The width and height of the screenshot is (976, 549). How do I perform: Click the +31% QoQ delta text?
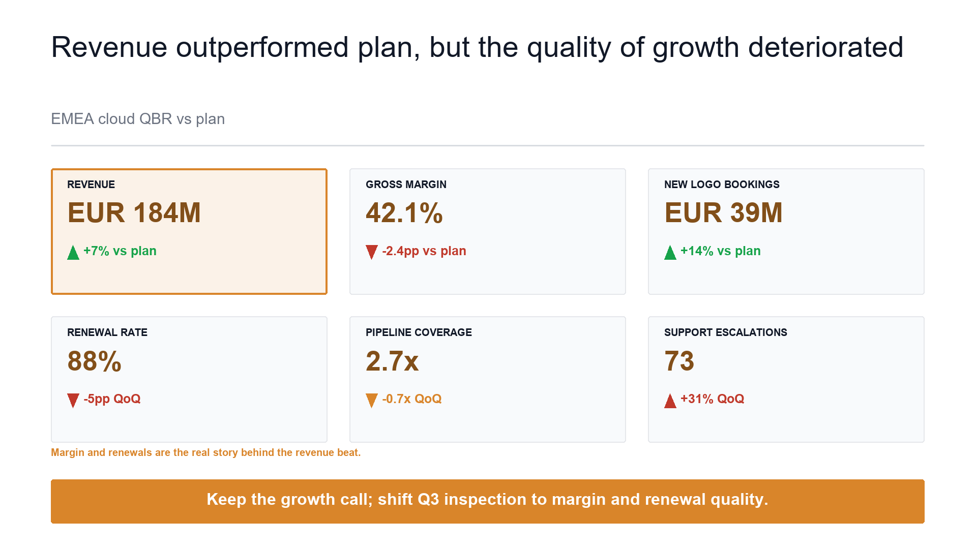click(x=713, y=399)
